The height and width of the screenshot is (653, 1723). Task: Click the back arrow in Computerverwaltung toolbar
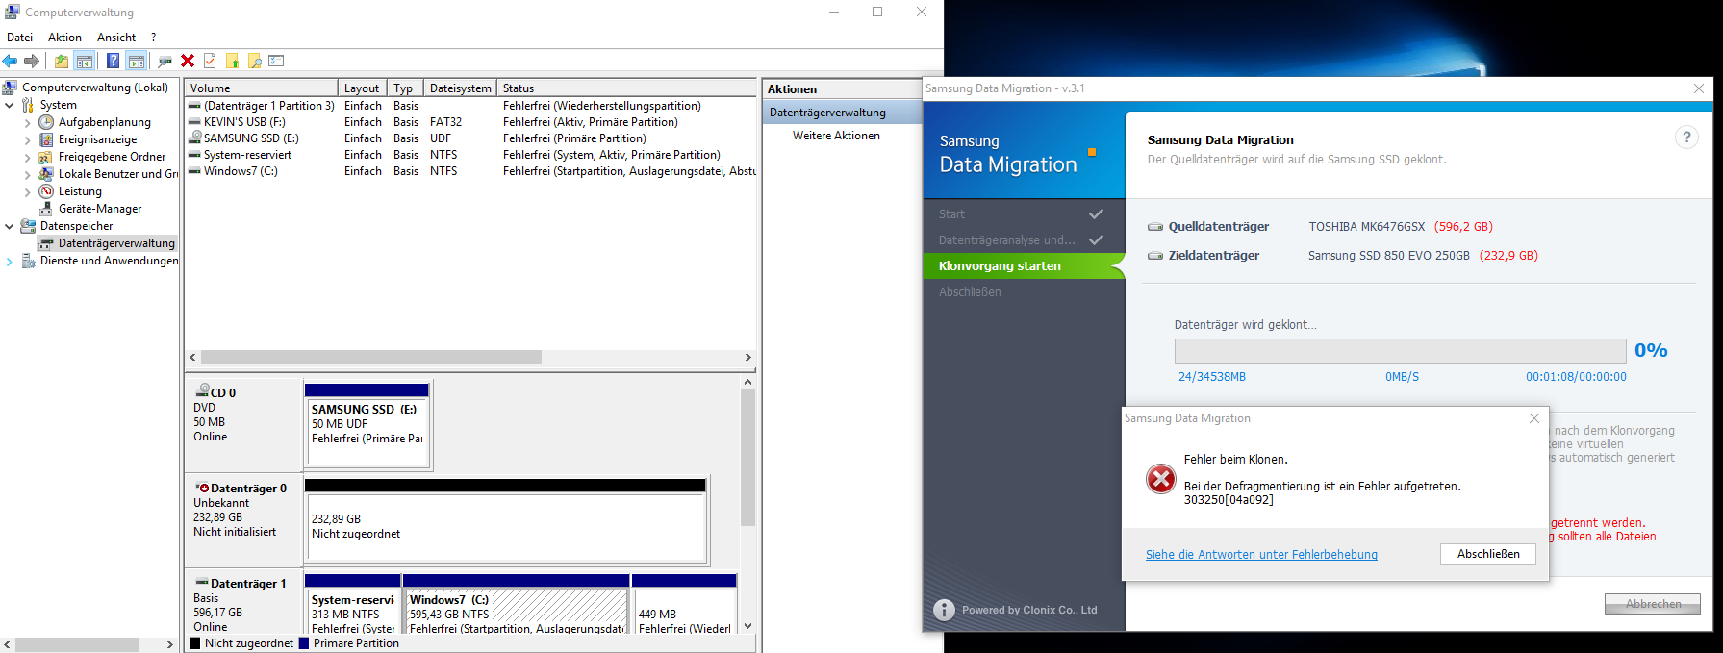click(11, 61)
